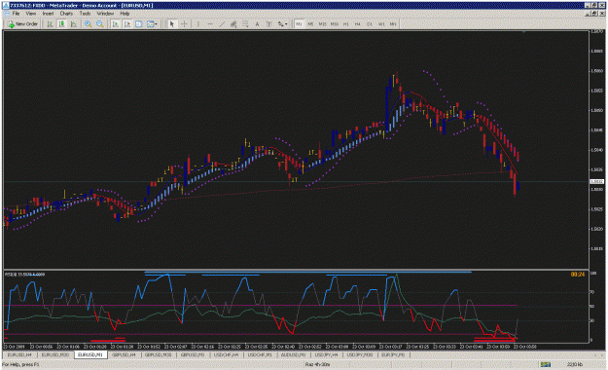Select the Fibonacci retracement tool

[x=245, y=24]
